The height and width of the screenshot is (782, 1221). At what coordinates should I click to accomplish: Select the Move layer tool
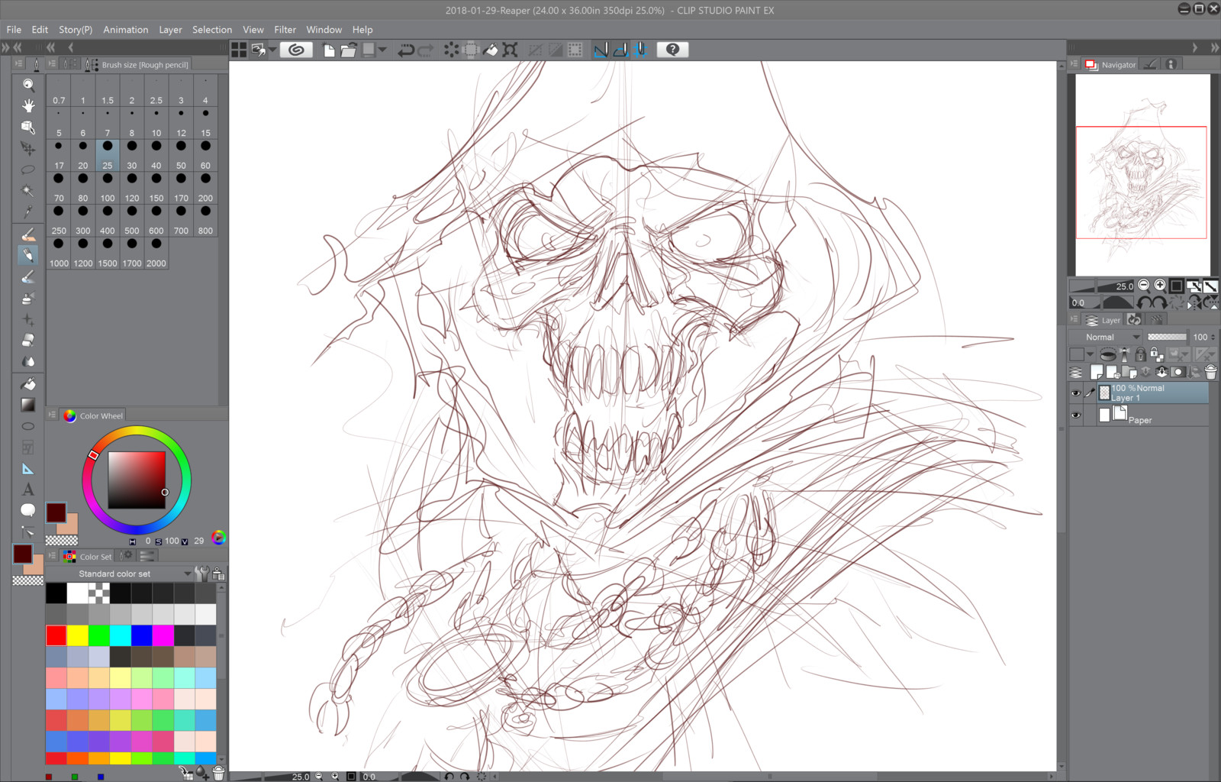pos(28,148)
